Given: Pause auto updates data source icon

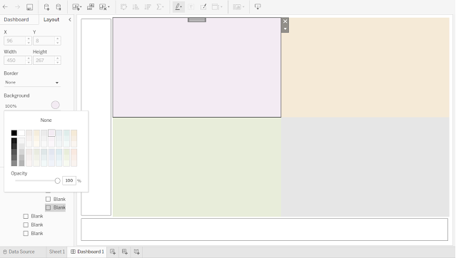Looking at the screenshot, I should click(59, 7).
